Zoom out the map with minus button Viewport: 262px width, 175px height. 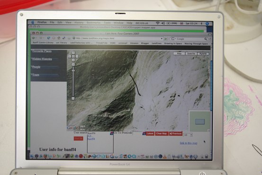tap(73, 98)
